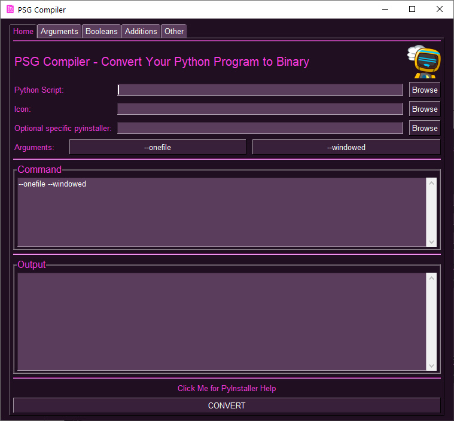Minimize the PSG Compiler window
The image size is (454, 421).
click(x=385, y=9)
